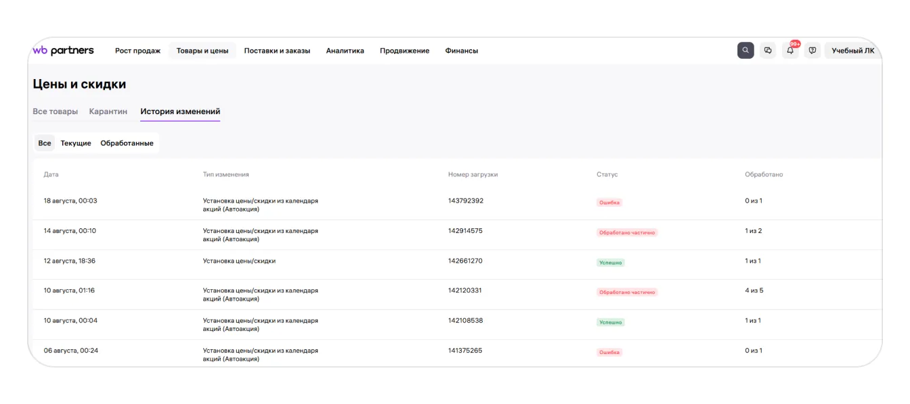Filter history by Текущие
Image resolution: width=910 pixels, height=404 pixels.
click(x=76, y=143)
